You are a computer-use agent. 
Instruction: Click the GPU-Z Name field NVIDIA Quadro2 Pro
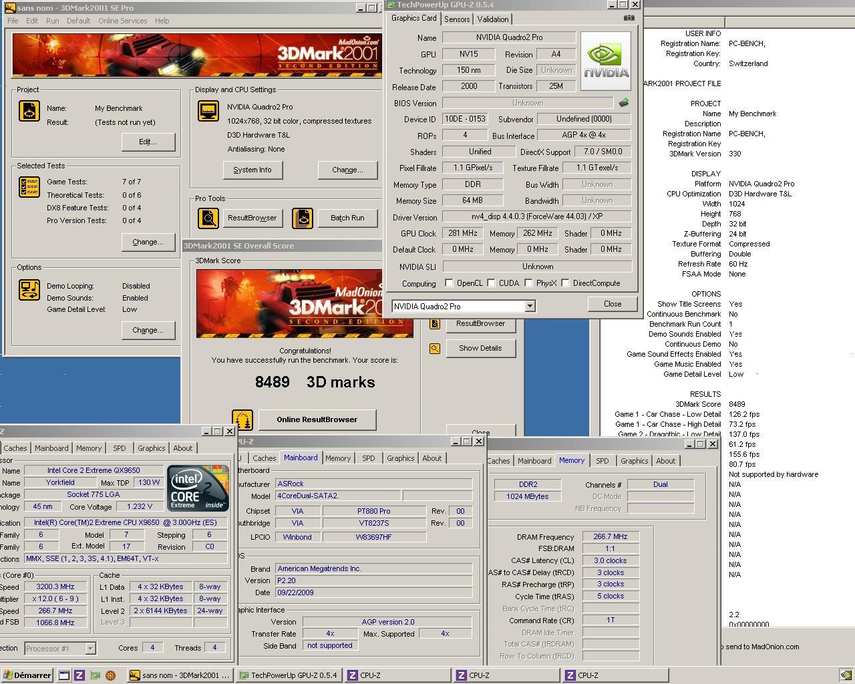pyautogui.click(x=509, y=37)
